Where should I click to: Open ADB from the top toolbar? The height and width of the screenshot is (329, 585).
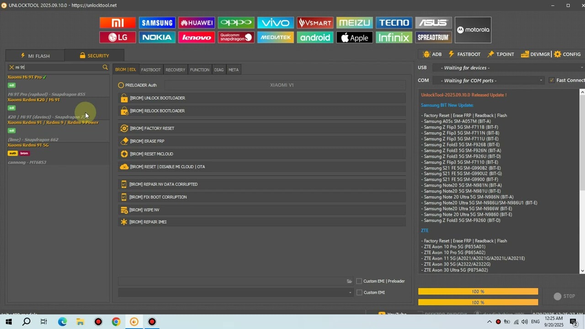tap(432, 54)
